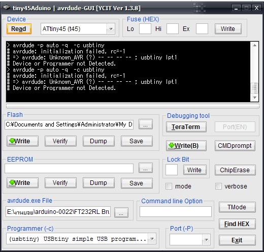The height and width of the screenshot is (252, 264).
Task: Dump the Flash memory
Action: (x=98, y=141)
